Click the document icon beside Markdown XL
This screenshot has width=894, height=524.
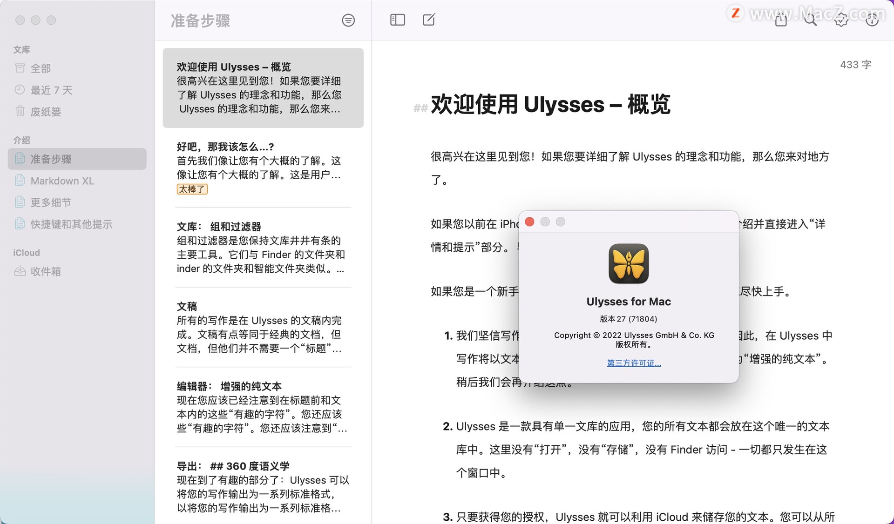pos(20,181)
